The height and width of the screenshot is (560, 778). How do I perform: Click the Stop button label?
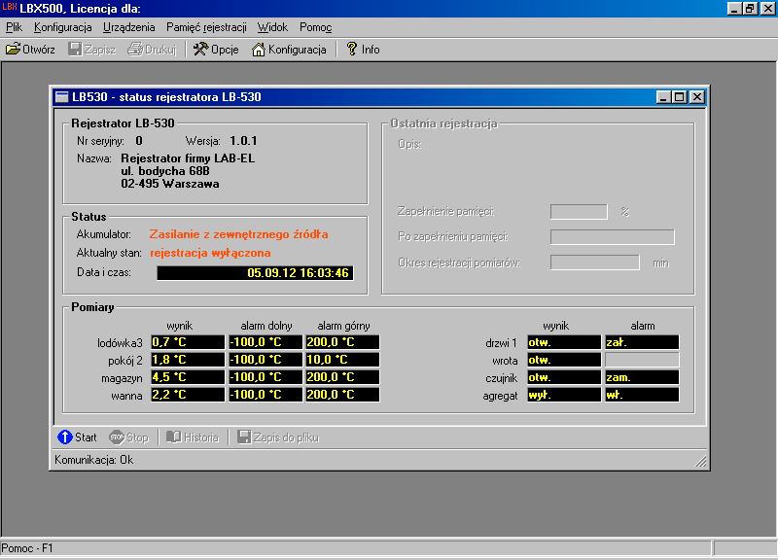pos(137,437)
